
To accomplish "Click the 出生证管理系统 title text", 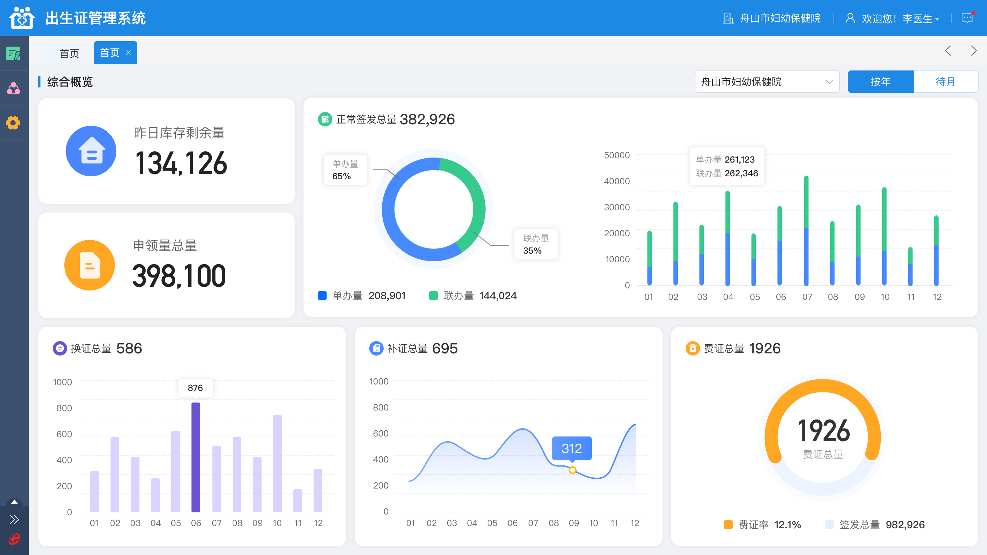I will pyautogui.click(x=95, y=18).
